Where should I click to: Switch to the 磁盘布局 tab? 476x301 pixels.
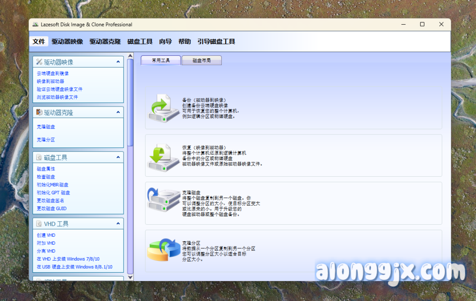coord(201,60)
